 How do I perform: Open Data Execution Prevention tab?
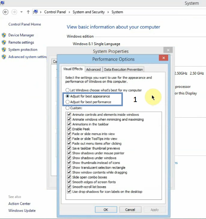click(123, 69)
